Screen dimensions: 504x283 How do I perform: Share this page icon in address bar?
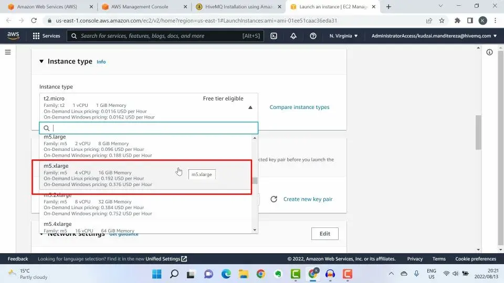[429, 20]
